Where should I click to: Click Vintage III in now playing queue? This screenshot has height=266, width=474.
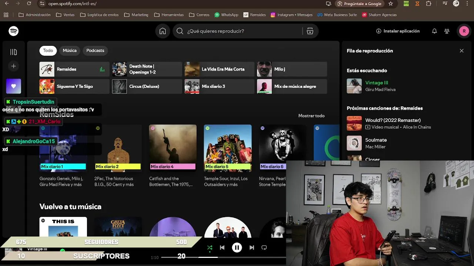click(377, 83)
